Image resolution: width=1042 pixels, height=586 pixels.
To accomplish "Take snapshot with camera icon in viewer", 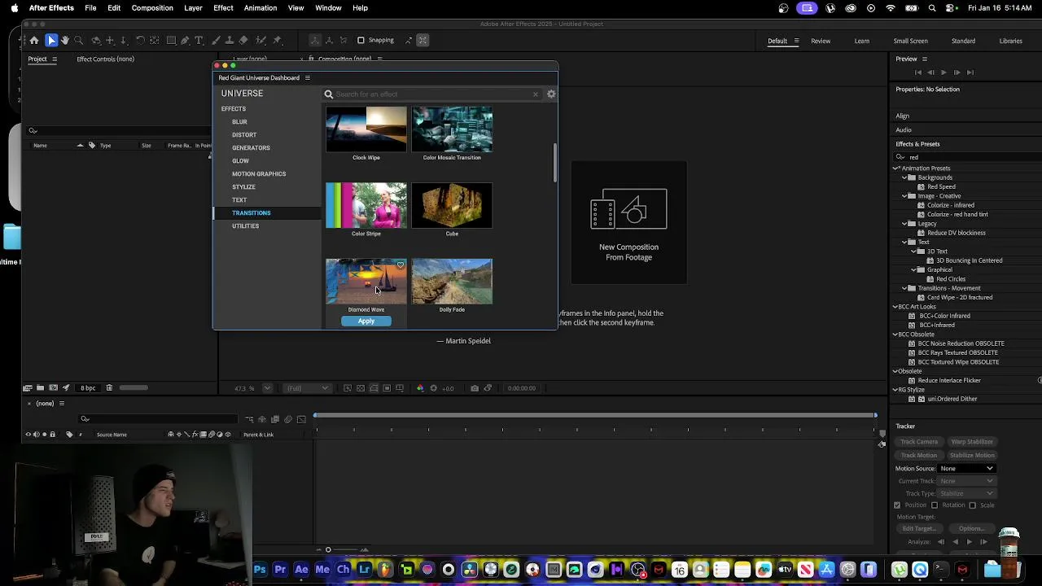I will [475, 388].
